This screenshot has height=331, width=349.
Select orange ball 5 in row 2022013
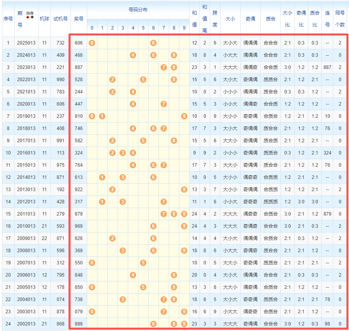coord(143,80)
